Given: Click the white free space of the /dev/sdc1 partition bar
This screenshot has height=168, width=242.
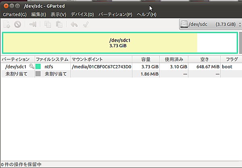Looking at the screenshot, I should 217,43.
